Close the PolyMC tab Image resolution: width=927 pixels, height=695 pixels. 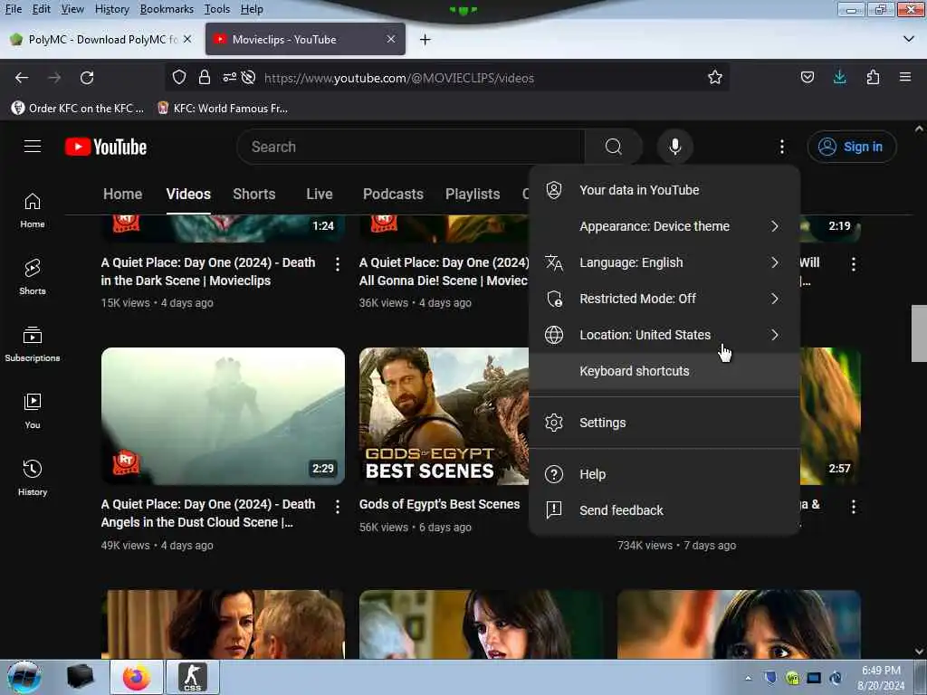pyautogui.click(x=187, y=39)
